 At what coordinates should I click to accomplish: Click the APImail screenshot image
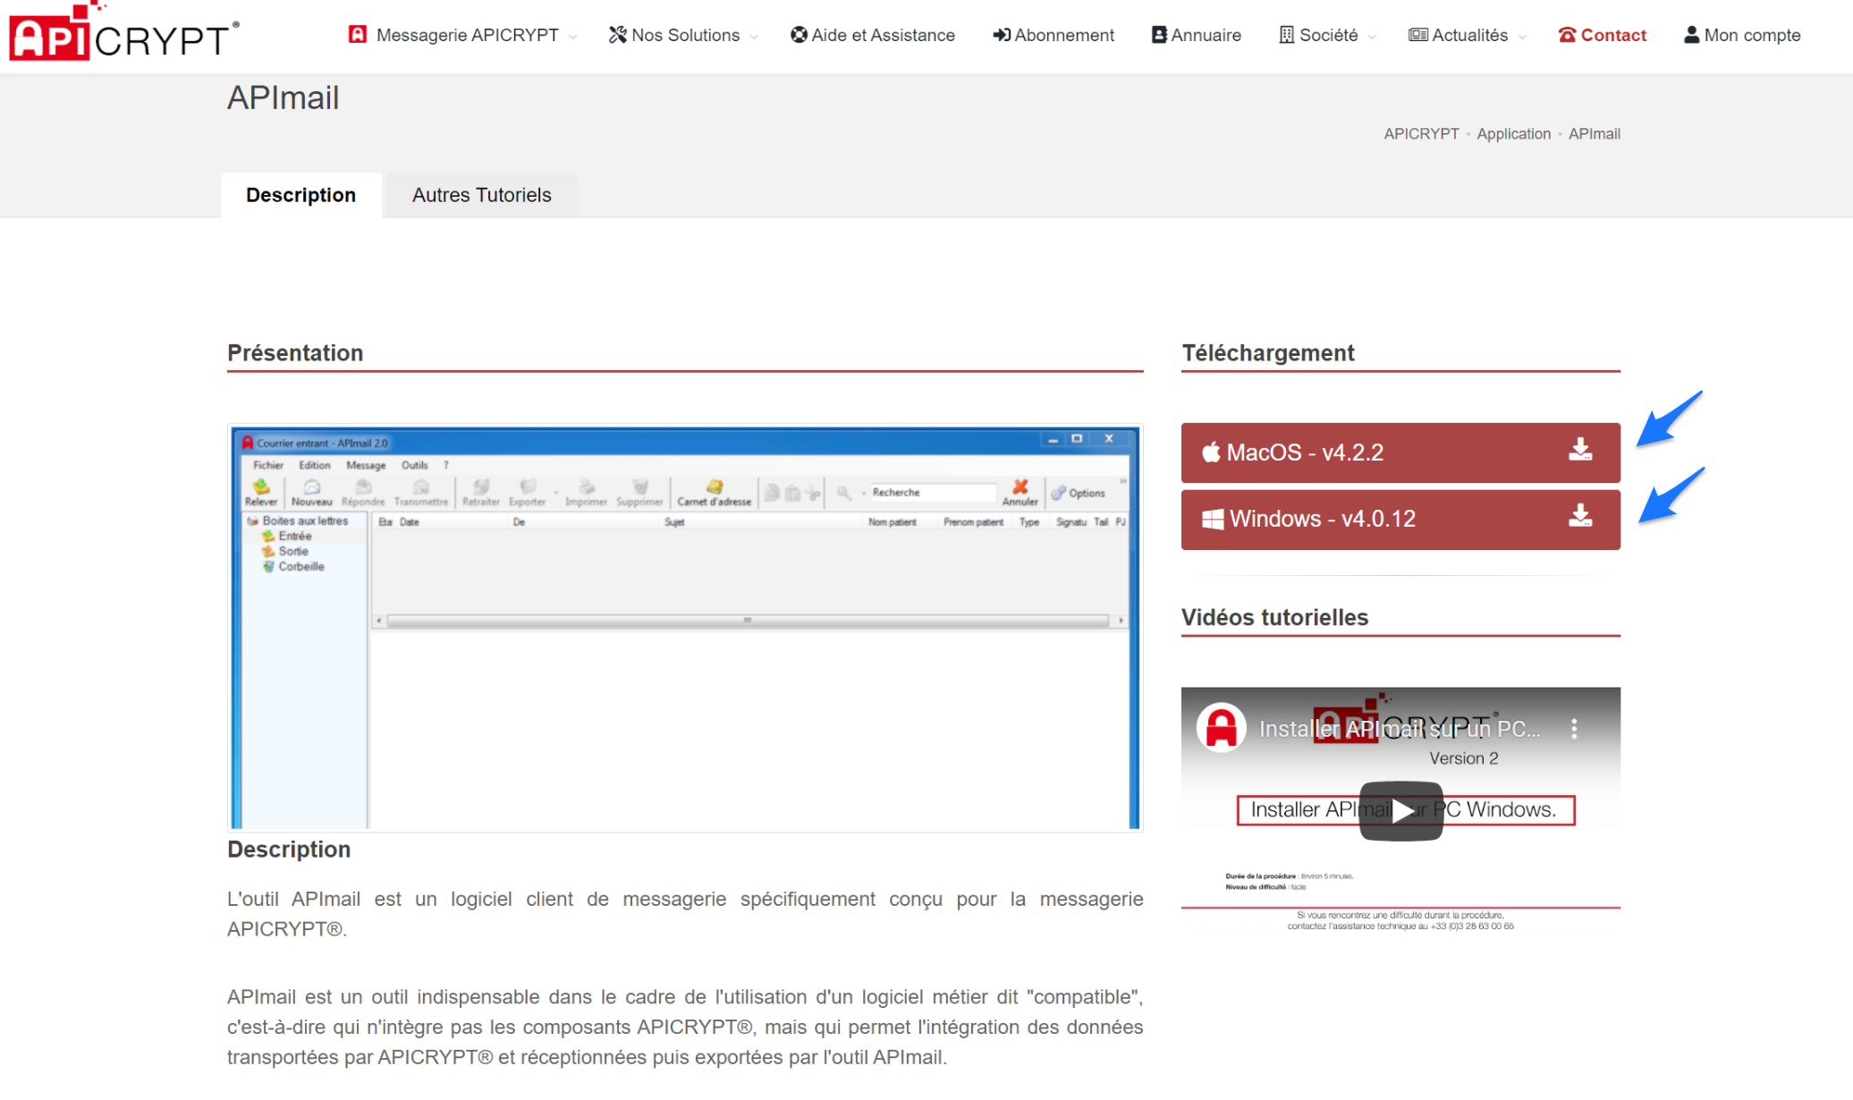click(x=685, y=628)
